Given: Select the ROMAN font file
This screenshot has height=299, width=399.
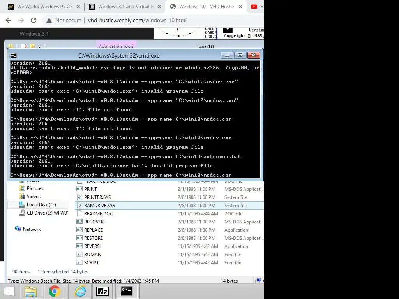Looking at the screenshot, I should pyautogui.click(x=93, y=255).
